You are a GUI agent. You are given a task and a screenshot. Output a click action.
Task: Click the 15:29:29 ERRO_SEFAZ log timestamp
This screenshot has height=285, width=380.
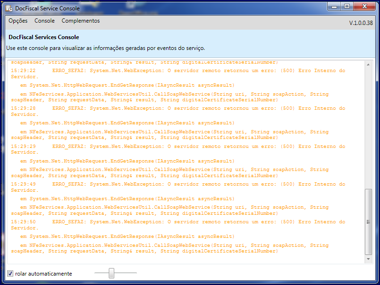(23, 147)
